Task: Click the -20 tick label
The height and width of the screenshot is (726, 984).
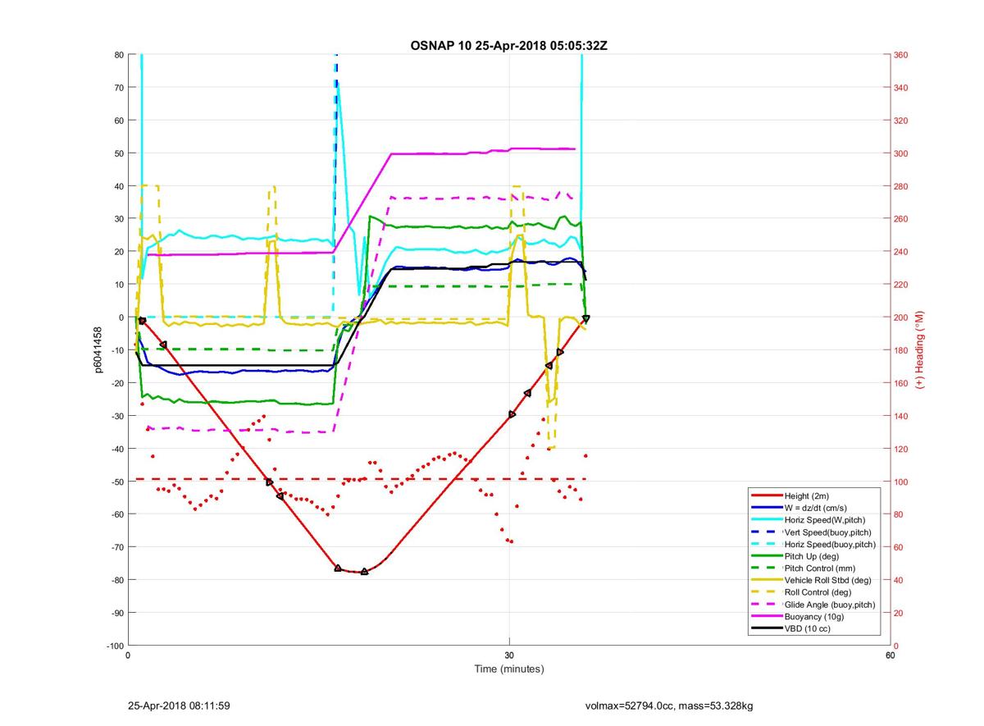Action: [x=116, y=383]
